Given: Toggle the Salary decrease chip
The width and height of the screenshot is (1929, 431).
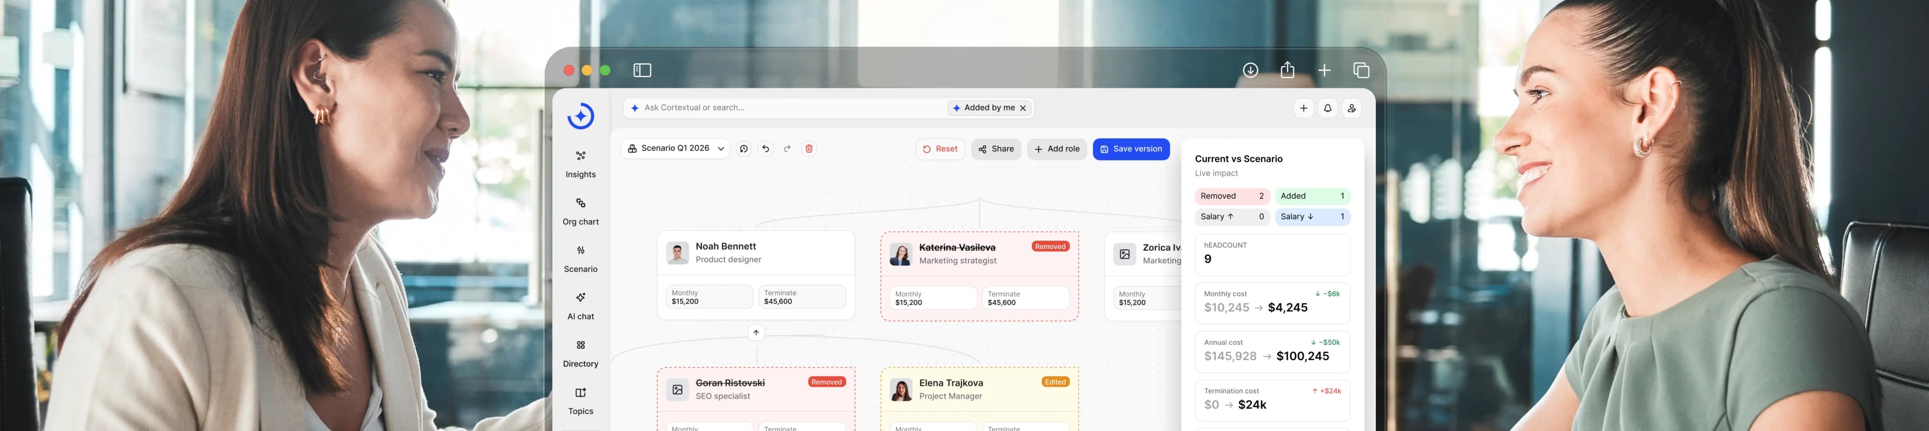Looking at the screenshot, I should (x=1312, y=217).
